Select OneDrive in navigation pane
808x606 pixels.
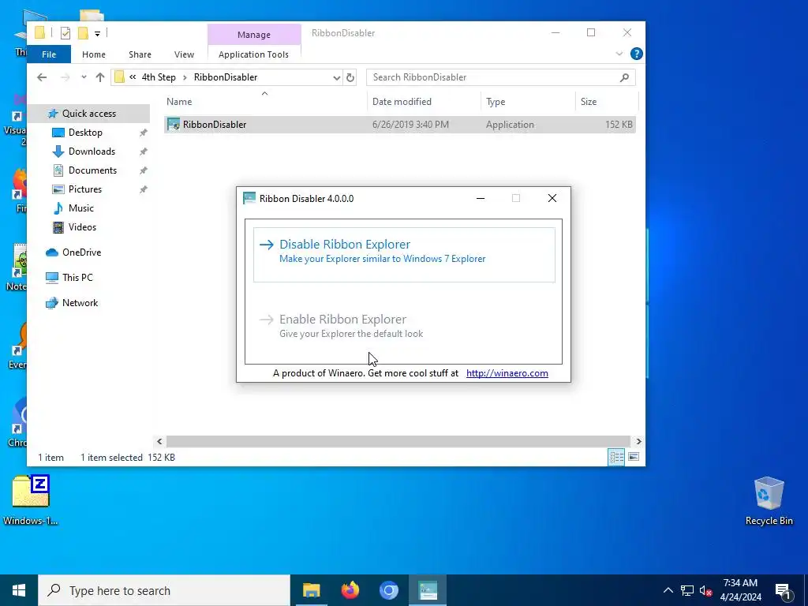pyautogui.click(x=81, y=252)
